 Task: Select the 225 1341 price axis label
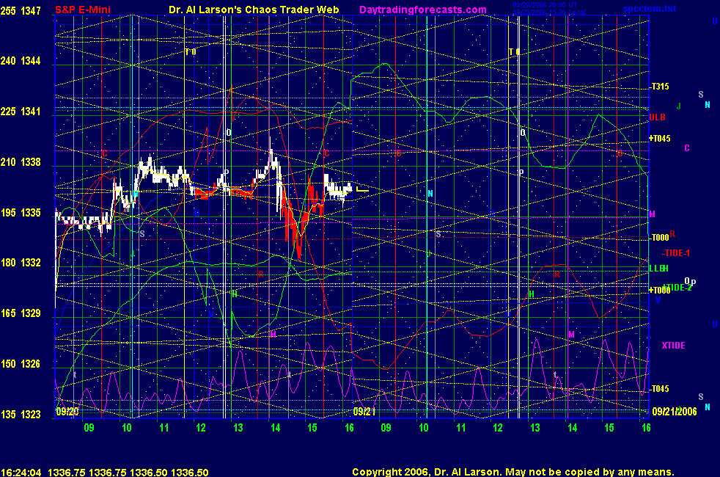click(21, 112)
